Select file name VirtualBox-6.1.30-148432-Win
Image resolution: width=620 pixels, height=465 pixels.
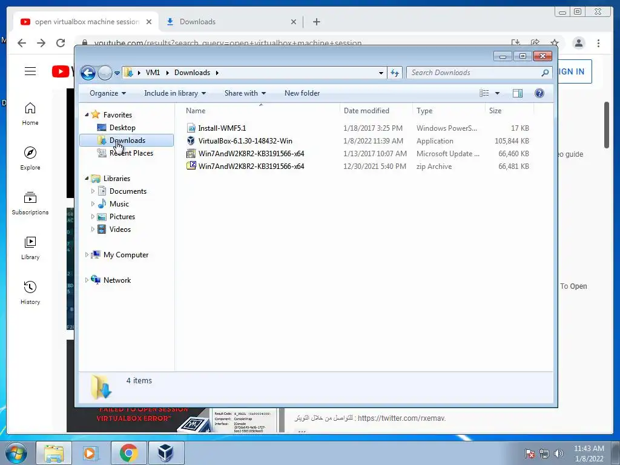click(x=245, y=141)
